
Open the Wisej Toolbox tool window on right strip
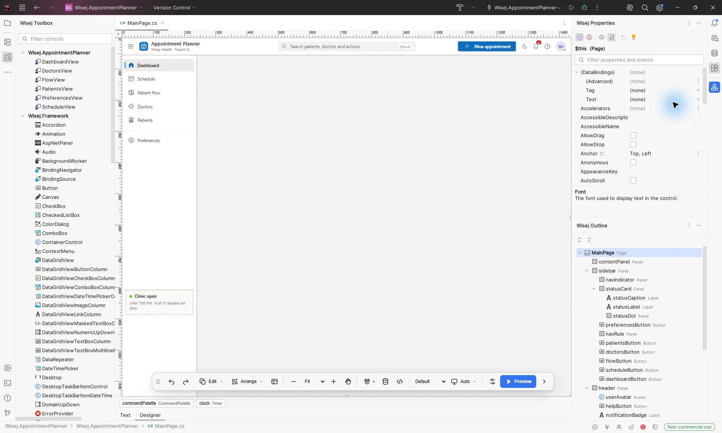[714, 68]
